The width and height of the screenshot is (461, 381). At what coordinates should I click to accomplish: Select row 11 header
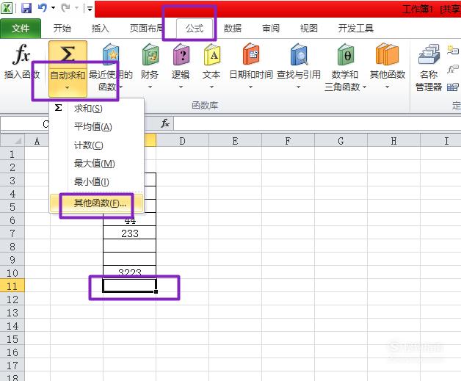click(x=12, y=286)
